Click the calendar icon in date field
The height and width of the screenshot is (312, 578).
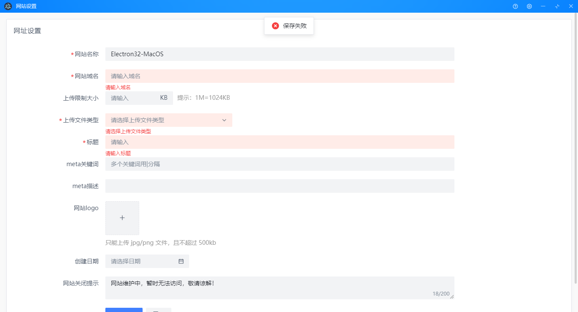[181, 261]
